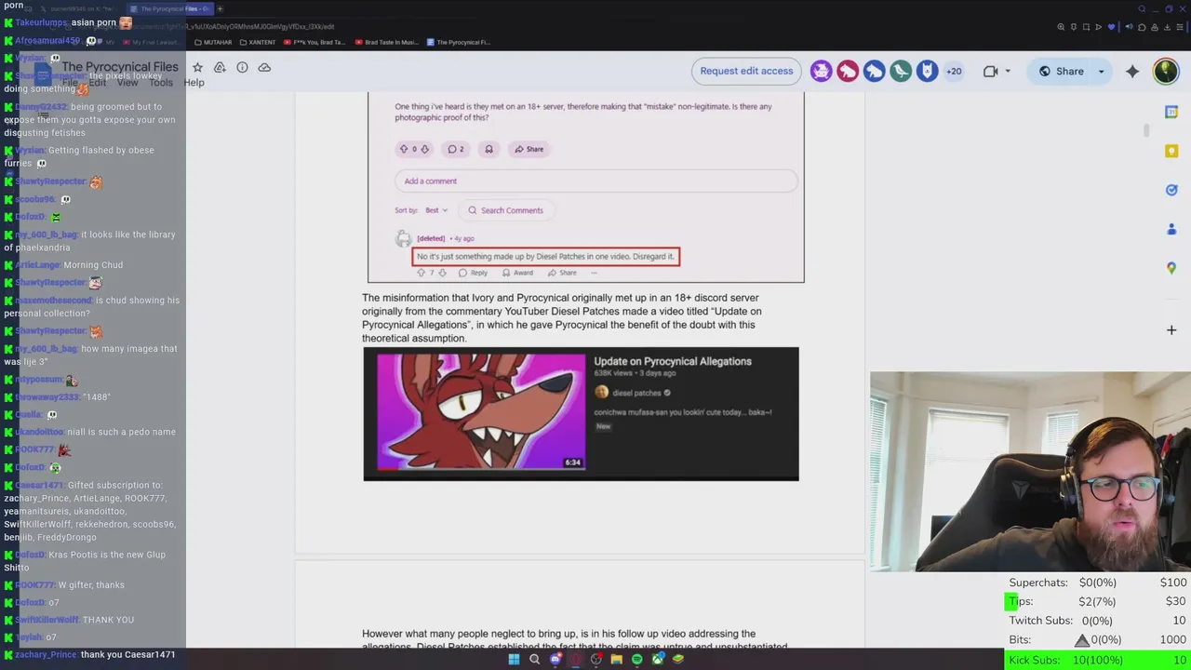Open Google Tasks side panel
The width and height of the screenshot is (1191, 670).
pos(1171,190)
